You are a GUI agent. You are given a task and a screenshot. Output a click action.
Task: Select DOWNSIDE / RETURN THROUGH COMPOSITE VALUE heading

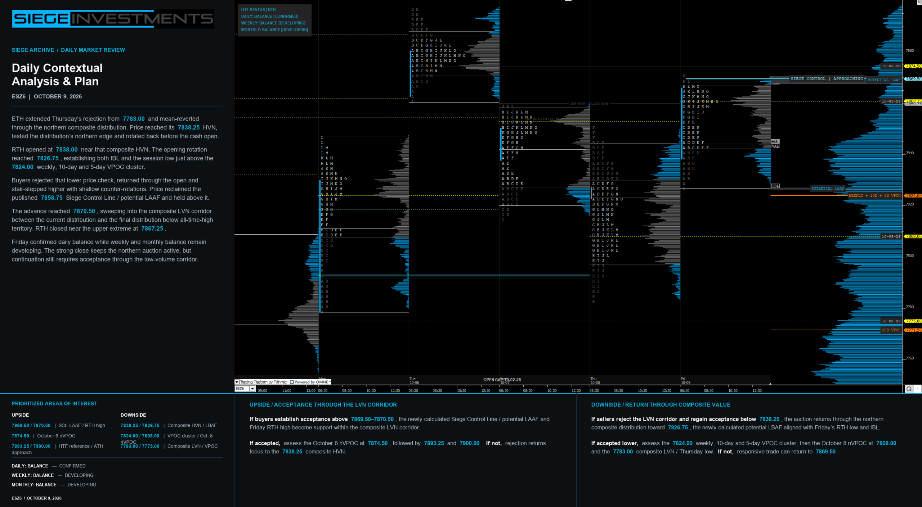tap(661, 405)
